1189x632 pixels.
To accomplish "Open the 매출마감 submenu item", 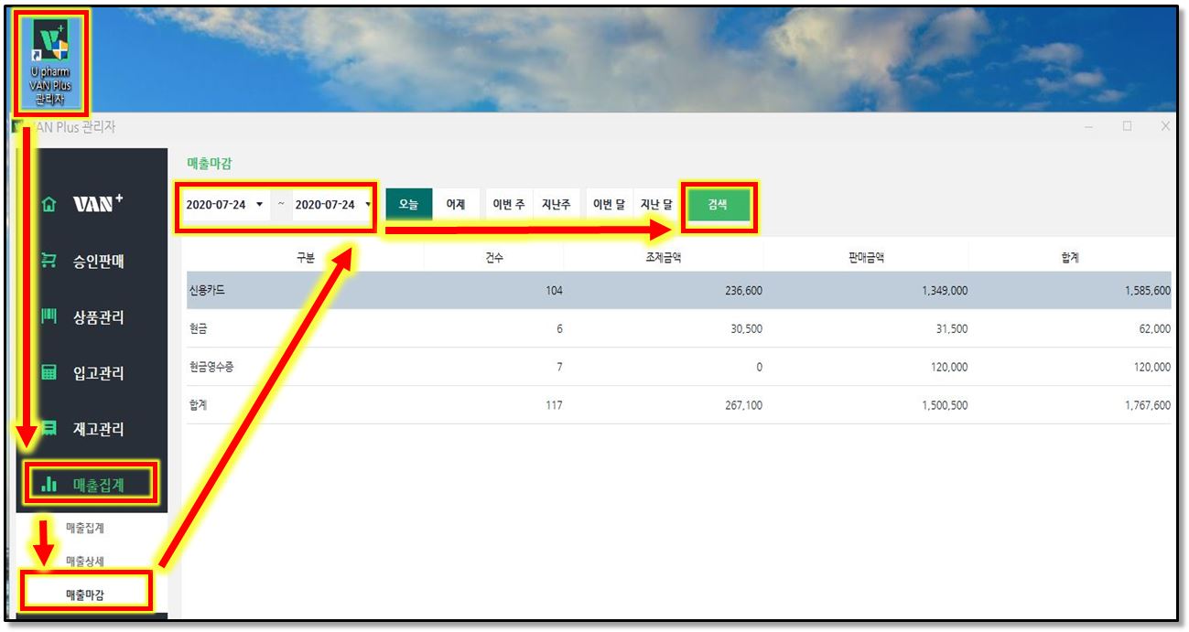I will tap(85, 595).
